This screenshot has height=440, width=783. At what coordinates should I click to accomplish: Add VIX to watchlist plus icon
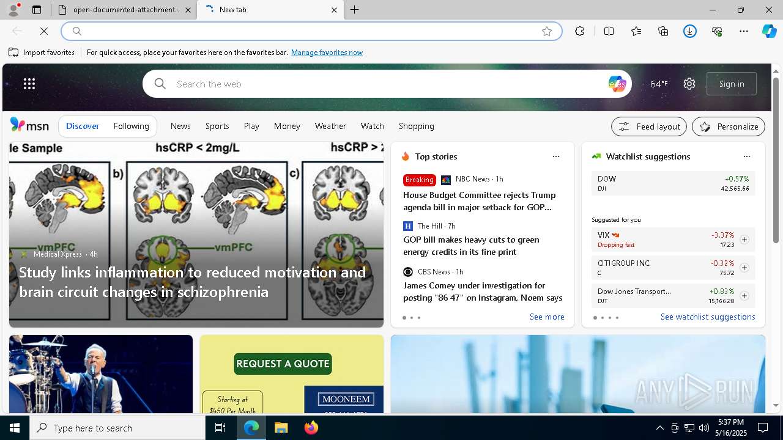tap(744, 240)
